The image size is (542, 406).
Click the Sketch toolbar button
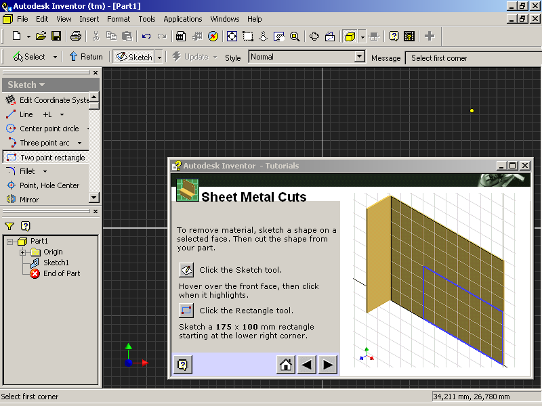coord(134,57)
